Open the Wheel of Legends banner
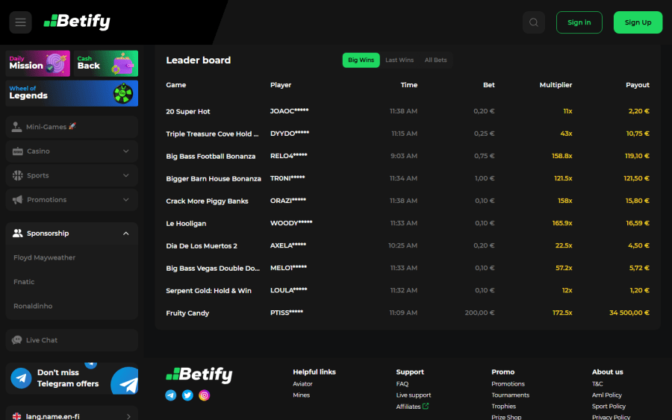 tap(72, 93)
